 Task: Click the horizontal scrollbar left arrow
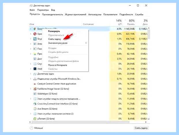[30, 122]
